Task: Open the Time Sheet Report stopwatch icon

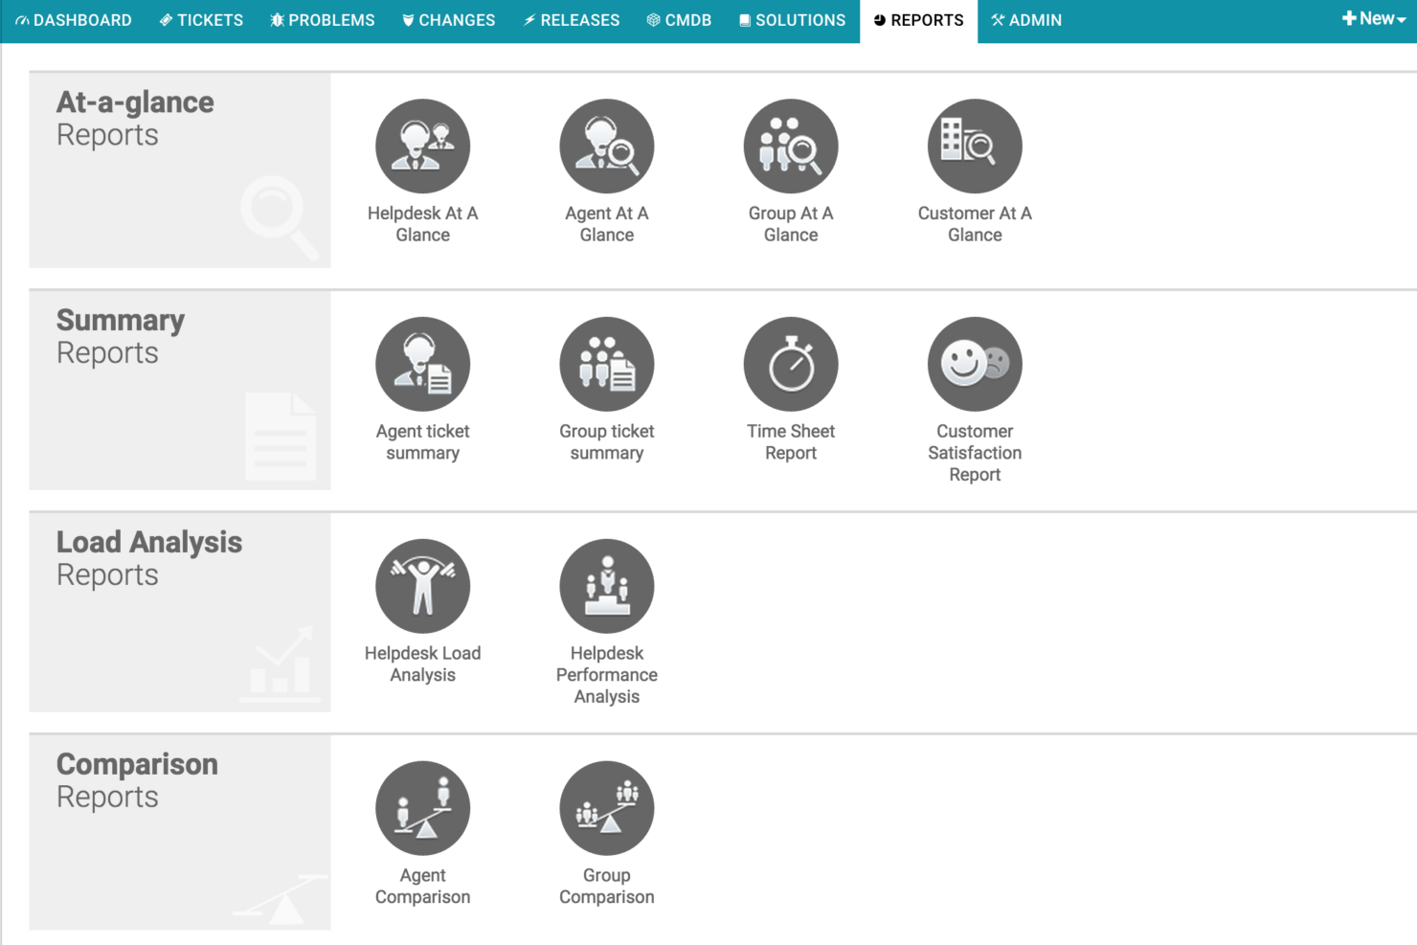Action: (x=791, y=365)
